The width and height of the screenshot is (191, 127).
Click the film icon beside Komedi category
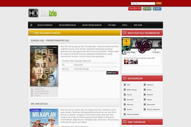point(125,99)
